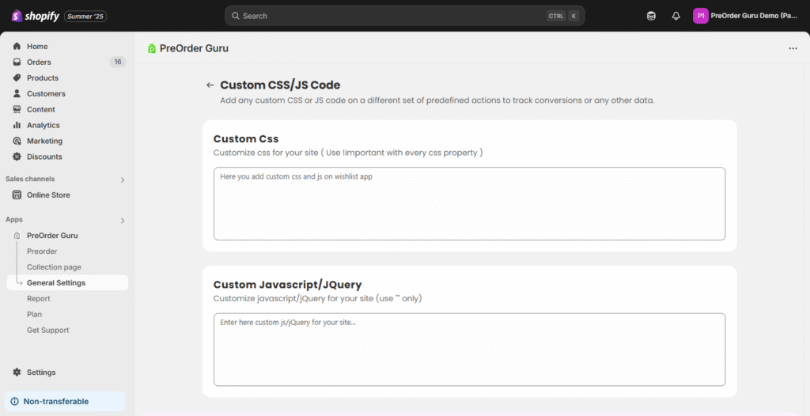This screenshot has width=810, height=416.
Task: Open the Get Support page
Action: pyautogui.click(x=47, y=331)
